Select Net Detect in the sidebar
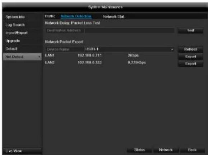This screenshot has height=155, width=208. (22, 57)
